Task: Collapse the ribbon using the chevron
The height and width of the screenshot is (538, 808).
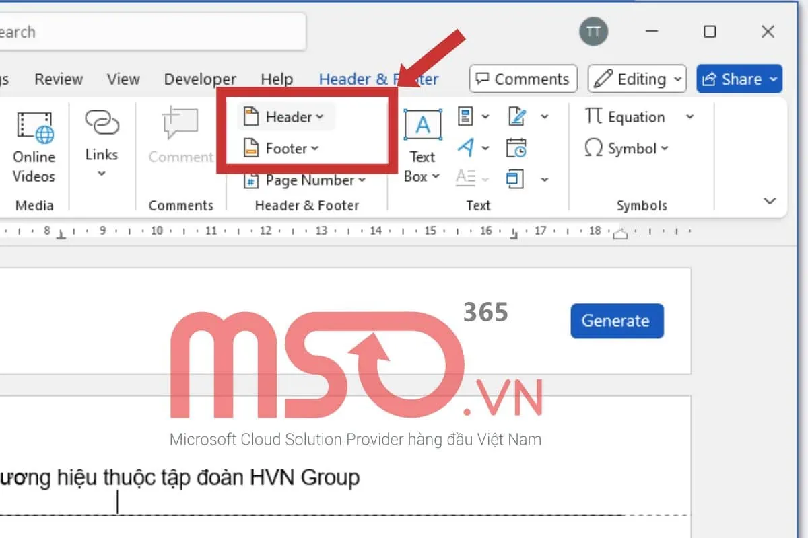Action: (770, 201)
